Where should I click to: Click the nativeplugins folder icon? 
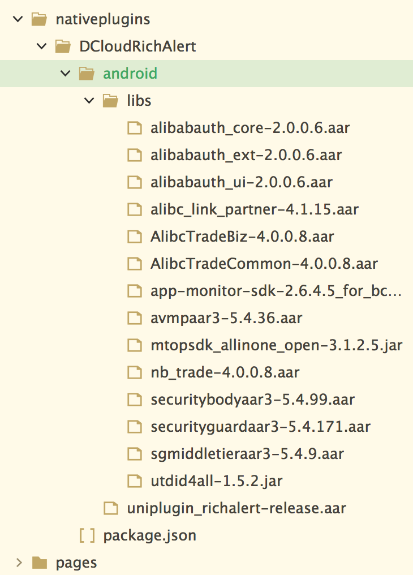pos(39,19)
